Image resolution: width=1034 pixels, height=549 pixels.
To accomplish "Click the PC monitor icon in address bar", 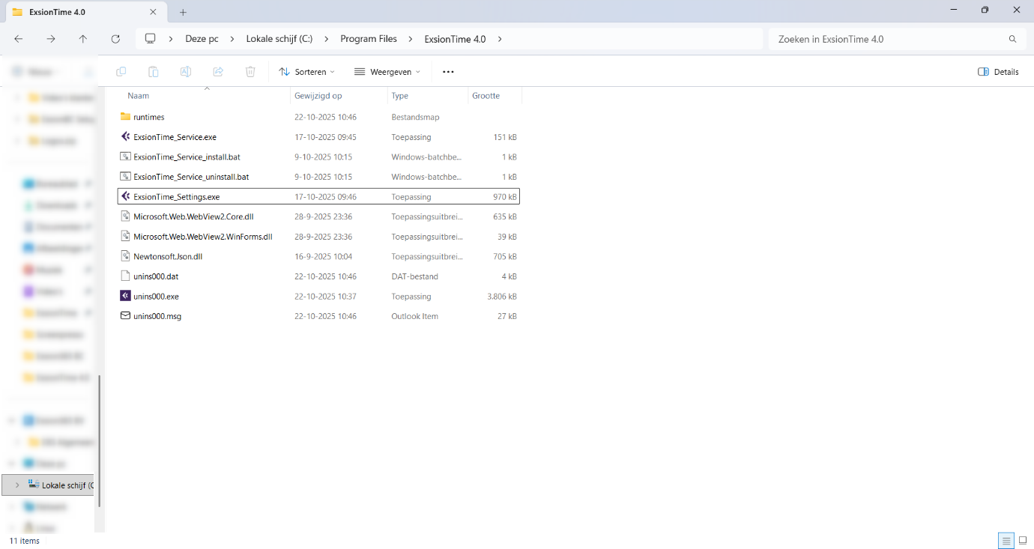I will click(151, 39).
